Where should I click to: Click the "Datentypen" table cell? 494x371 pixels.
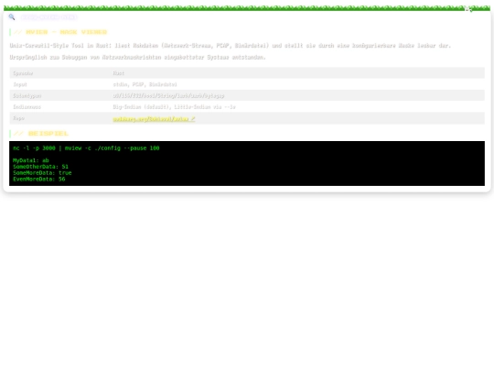click(x=59, y=95)
